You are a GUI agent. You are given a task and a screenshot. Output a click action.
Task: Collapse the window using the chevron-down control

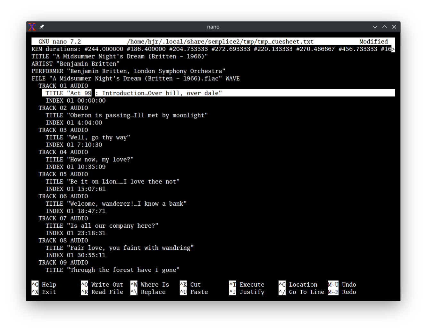point(375,27)
